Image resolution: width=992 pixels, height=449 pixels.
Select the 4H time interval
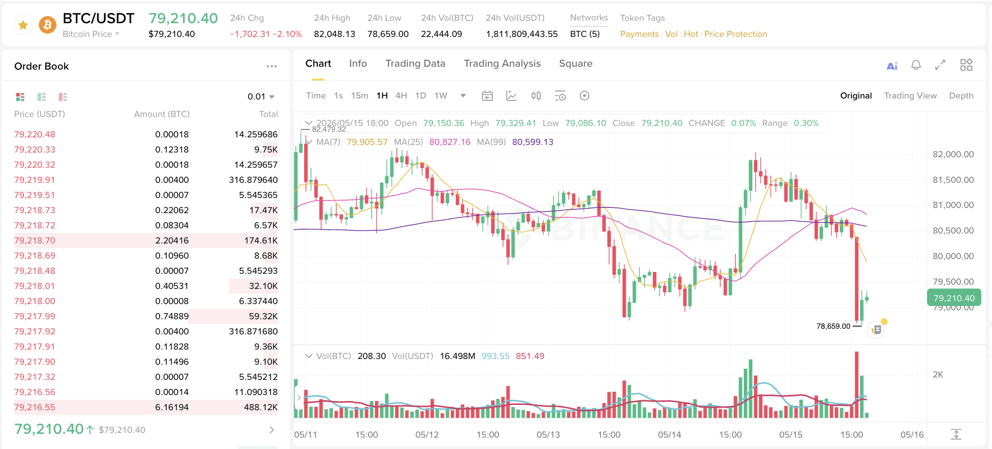[x=401, y=96]
